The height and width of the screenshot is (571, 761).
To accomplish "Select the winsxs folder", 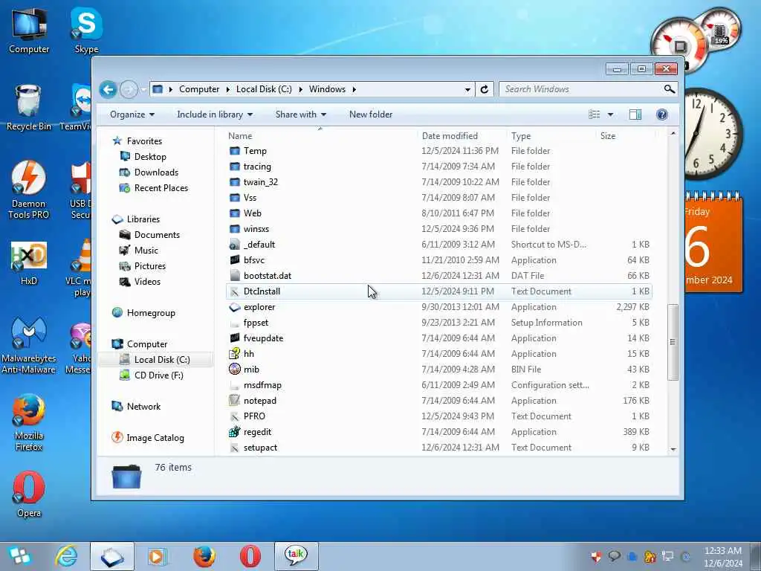I will pos(256,229).
